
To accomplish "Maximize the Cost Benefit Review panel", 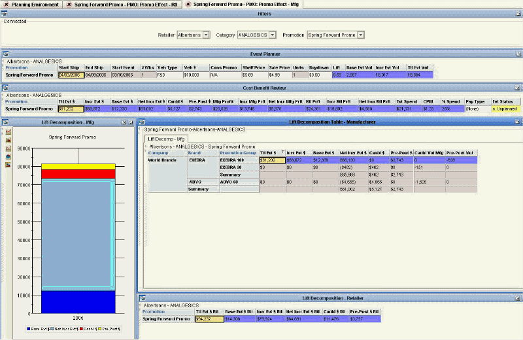I will point(517,88).
